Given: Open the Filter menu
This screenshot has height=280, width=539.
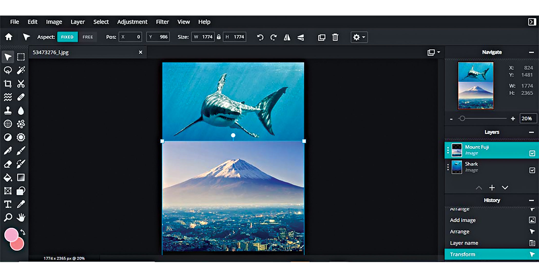Looking at the screenshot, I should tap(162, 22).
